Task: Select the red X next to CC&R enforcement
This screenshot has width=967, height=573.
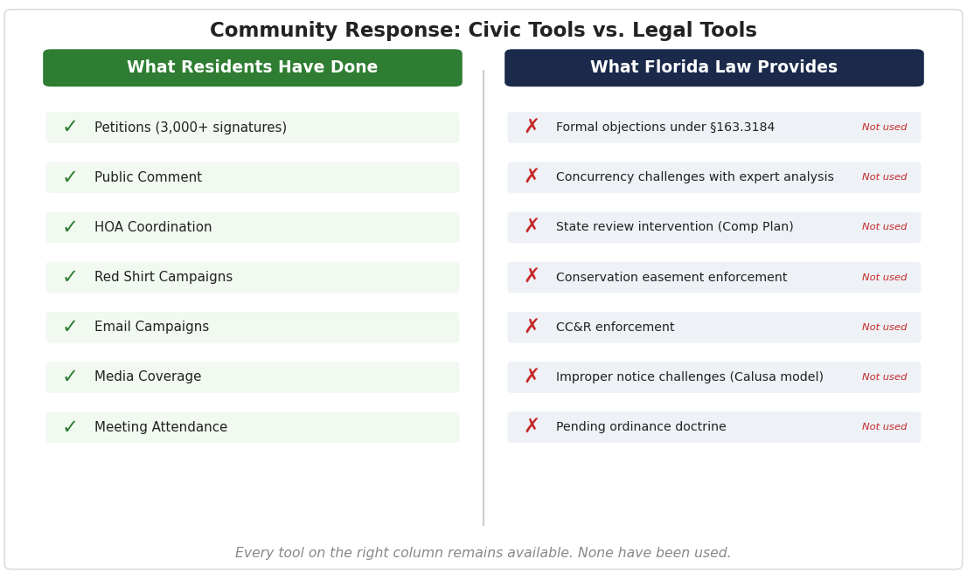Action: pyautogui.click(x=531, y=326)
